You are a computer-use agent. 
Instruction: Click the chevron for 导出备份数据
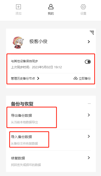coord(89,115)
